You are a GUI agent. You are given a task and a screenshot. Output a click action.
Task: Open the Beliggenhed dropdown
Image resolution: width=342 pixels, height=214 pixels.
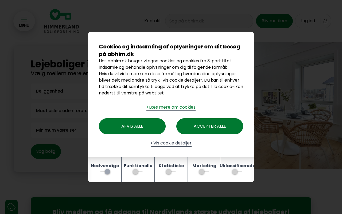click(x=59, y=91)
